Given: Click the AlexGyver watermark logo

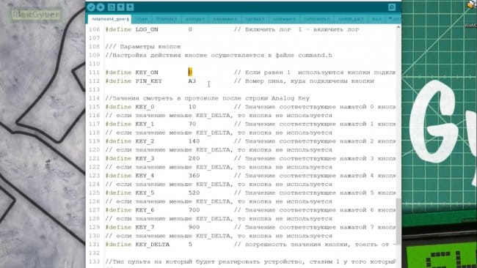Looking at the screenshot, I should pyautogui.click(x=36, y=14).
